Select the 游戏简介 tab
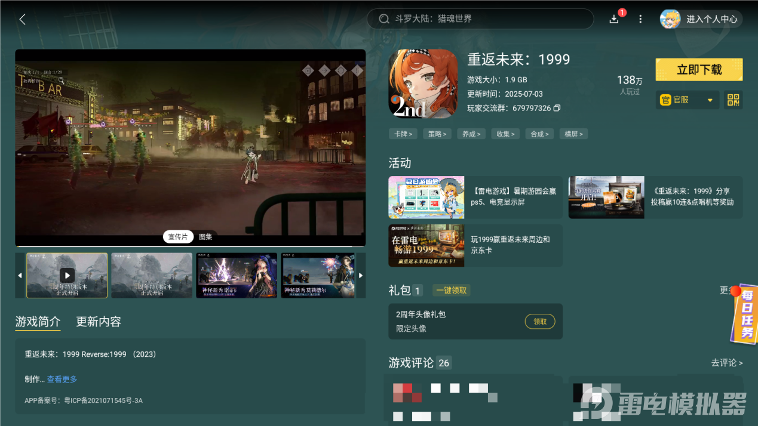Viewport: 758px width, 426px height. point(38,322)
